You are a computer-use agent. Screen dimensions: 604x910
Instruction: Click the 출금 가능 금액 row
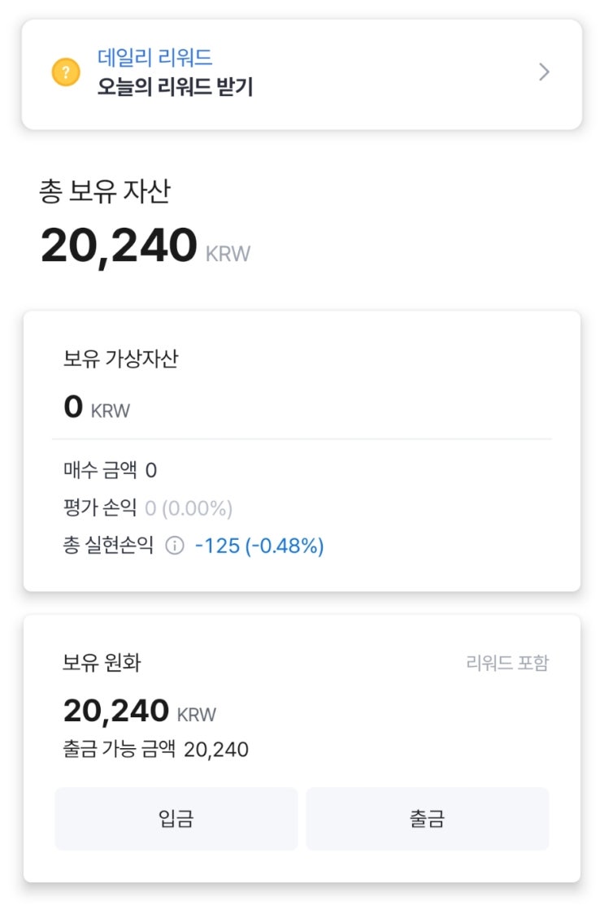[x=155, y=750]
